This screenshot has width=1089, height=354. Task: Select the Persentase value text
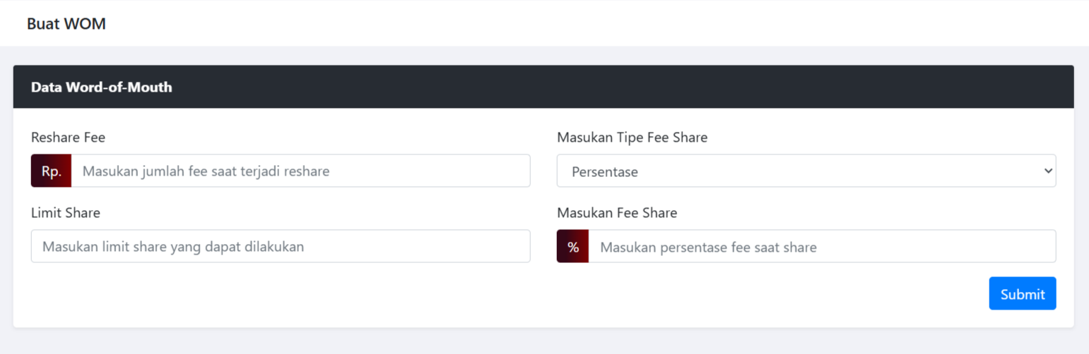605,171
